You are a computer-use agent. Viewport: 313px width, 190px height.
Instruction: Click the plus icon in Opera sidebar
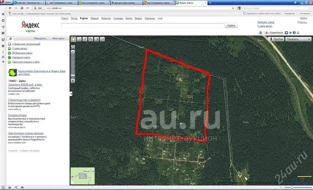point(3,62)
